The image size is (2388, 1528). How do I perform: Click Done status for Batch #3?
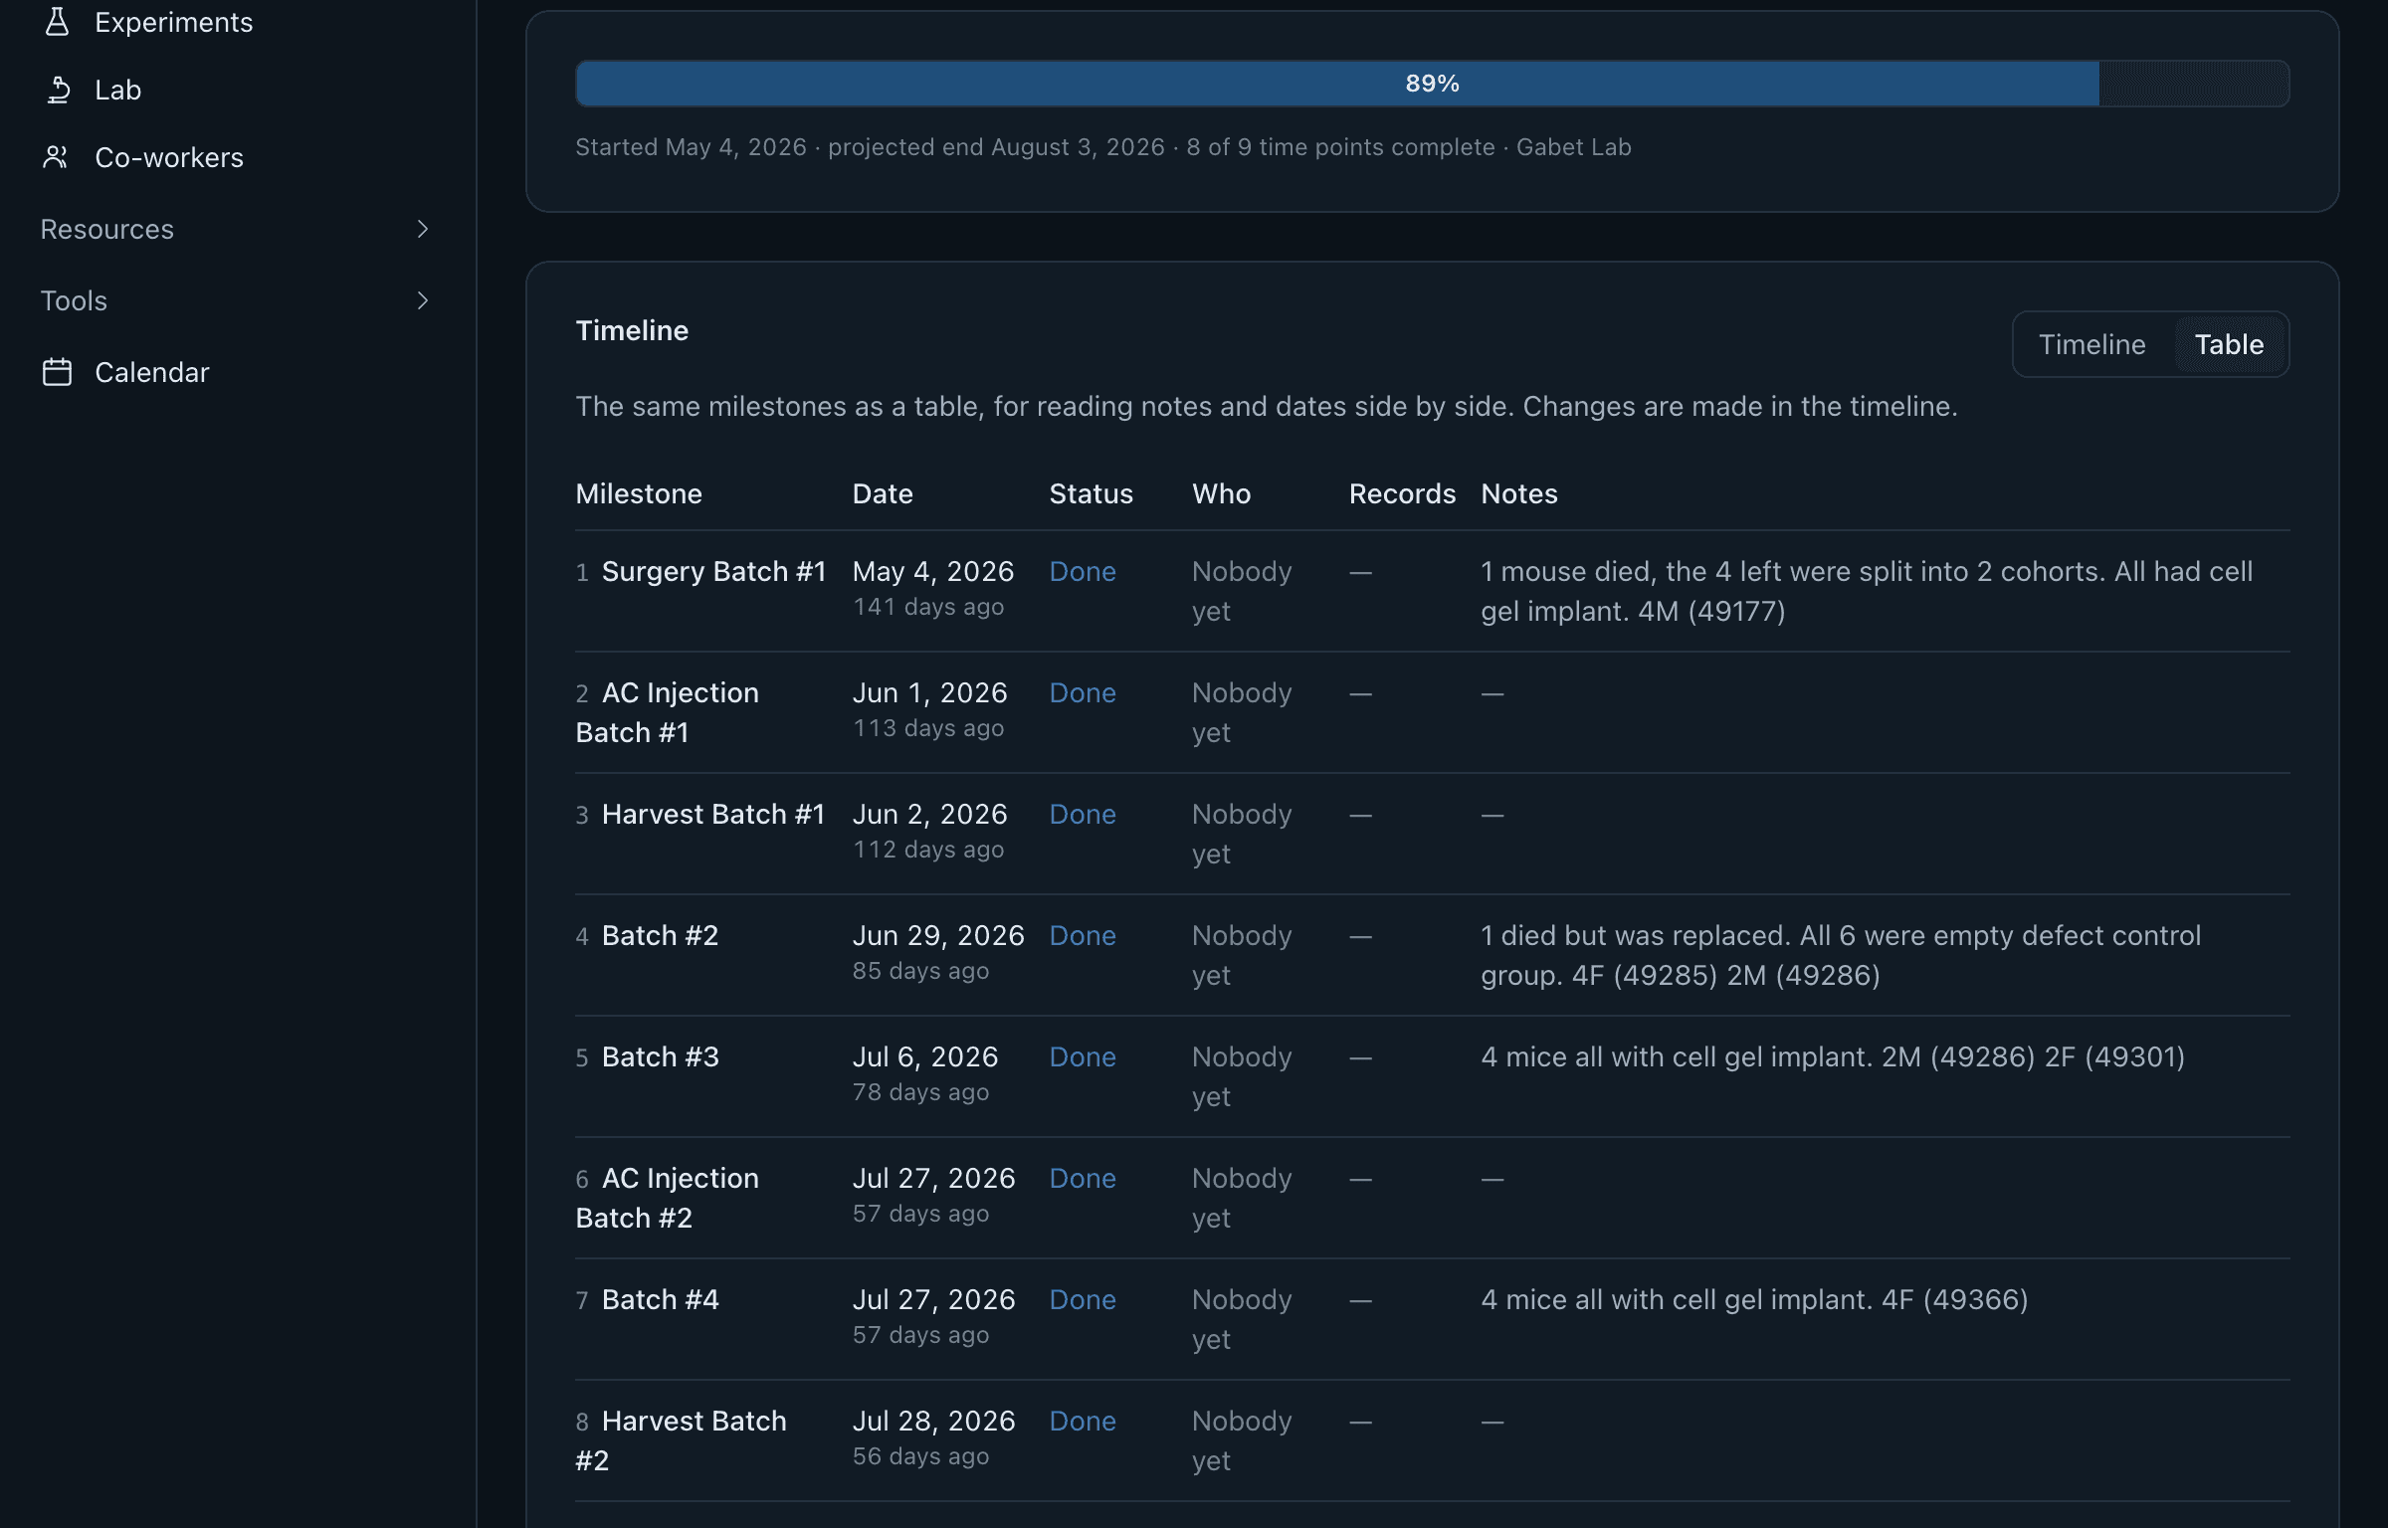[1083, 1056]
